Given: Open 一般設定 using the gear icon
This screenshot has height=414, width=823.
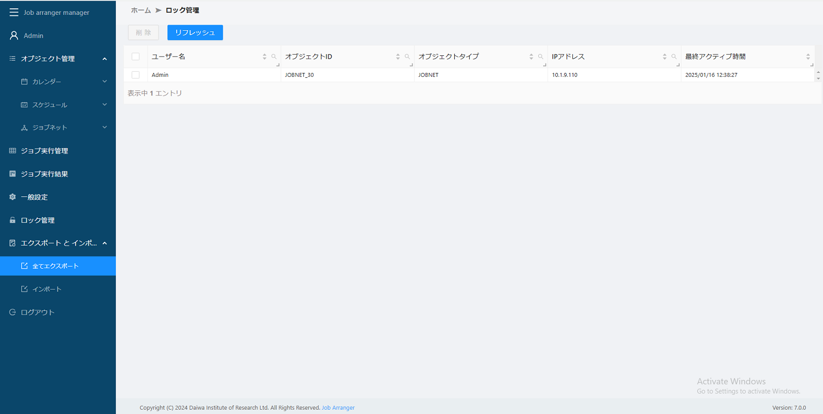Looking at the screenshot, I should click(x=12, y=197).
